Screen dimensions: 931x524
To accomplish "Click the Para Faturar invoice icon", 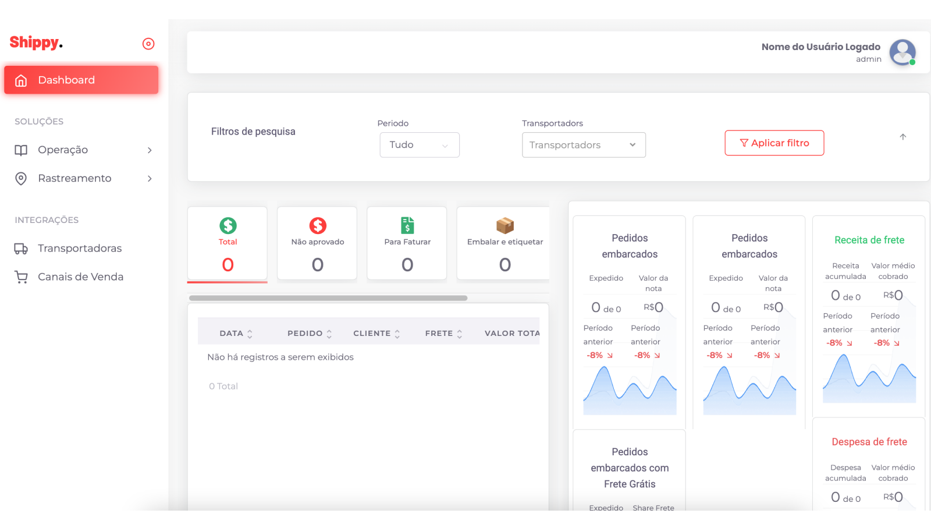I will point(407,225).
